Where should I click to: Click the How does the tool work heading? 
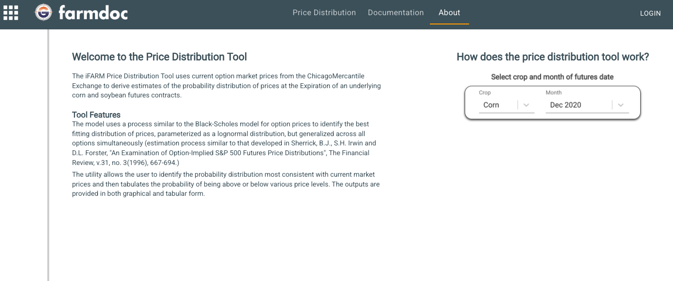(x=552, y=57)
